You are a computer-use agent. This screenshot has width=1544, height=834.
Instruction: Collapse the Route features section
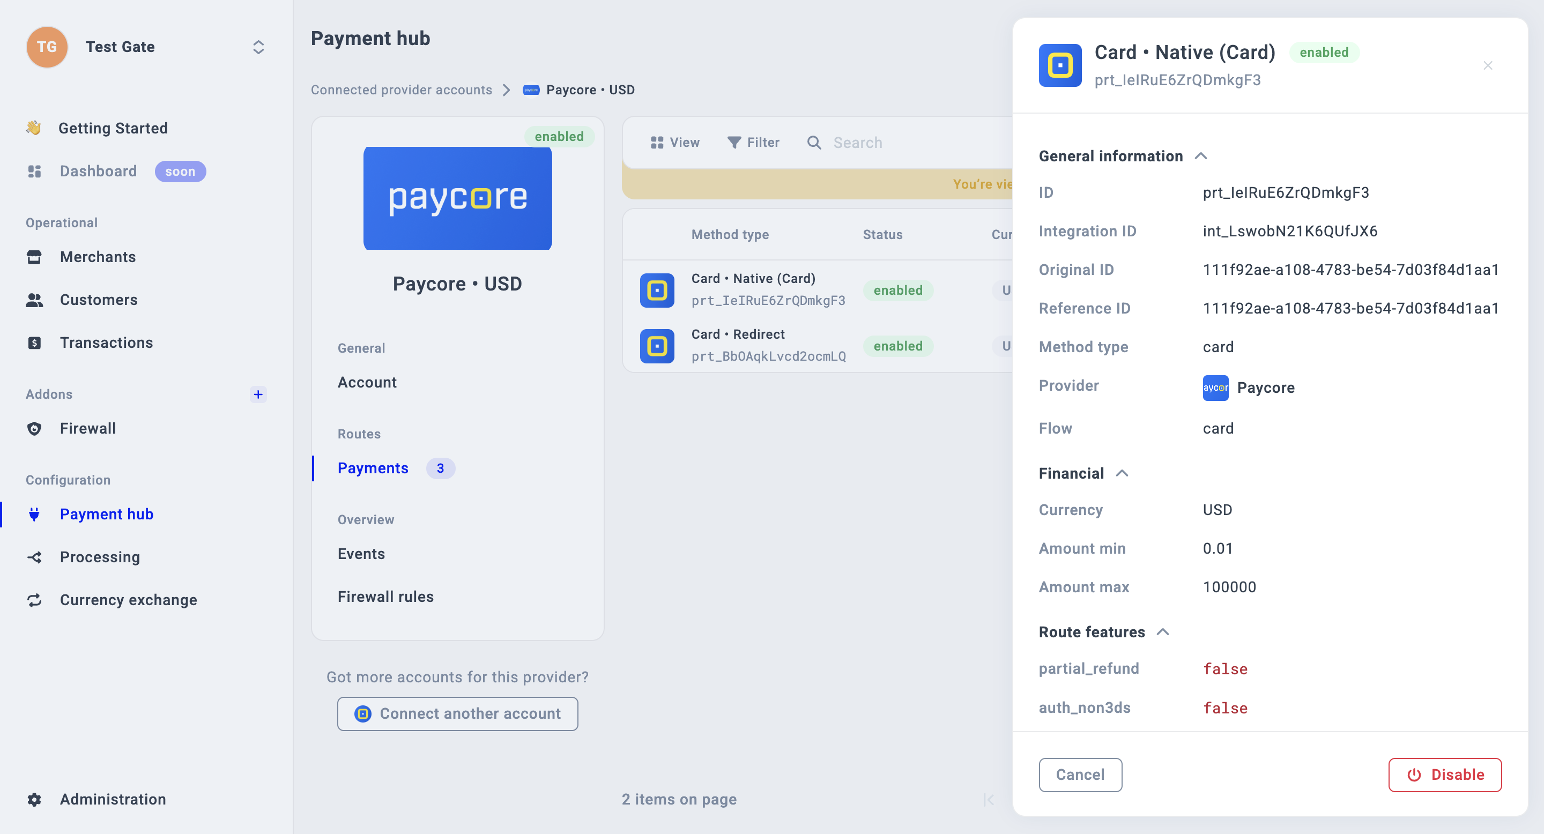[1163, 632]
